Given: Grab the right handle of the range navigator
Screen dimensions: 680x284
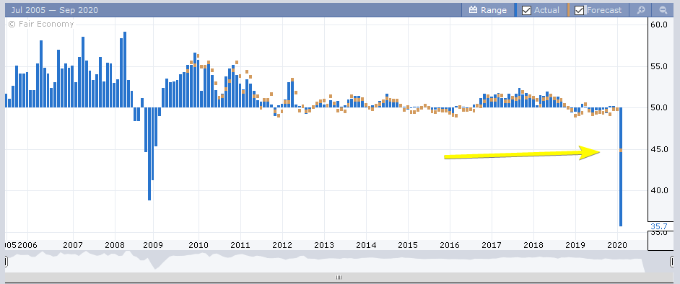Looking at the screenshot, I should [x=672, y=262].
